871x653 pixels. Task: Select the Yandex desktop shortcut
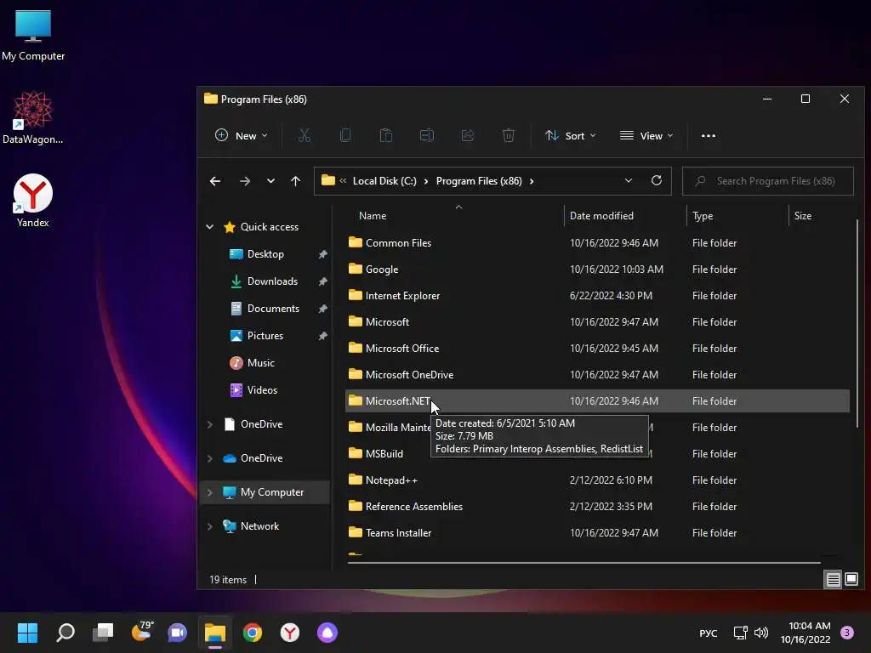(x=33, y=201)
